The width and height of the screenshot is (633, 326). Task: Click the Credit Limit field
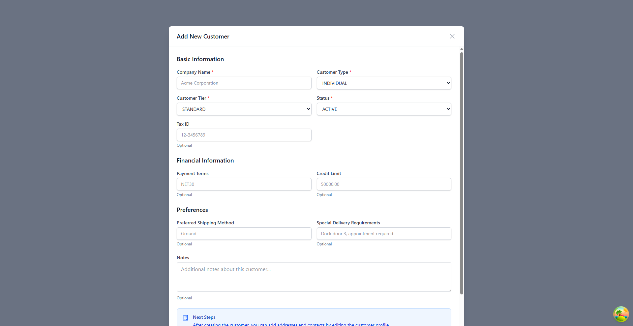pos(383,184)
